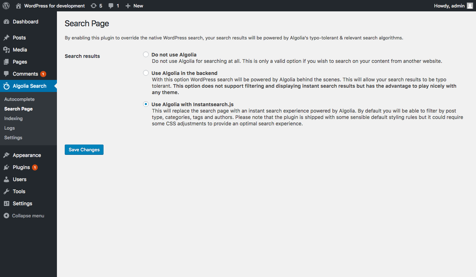The image size is (476, 277).
Task: Click the plus icon next to New
Action: (128, 6)
